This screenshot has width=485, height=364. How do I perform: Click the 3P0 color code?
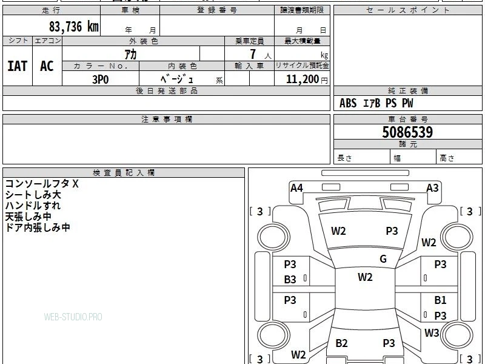[101, 79]
